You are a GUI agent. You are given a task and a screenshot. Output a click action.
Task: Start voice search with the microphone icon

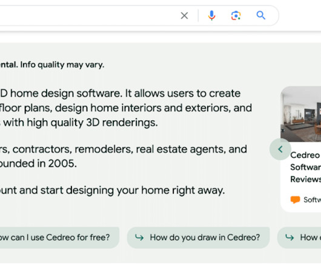point(212,16)
